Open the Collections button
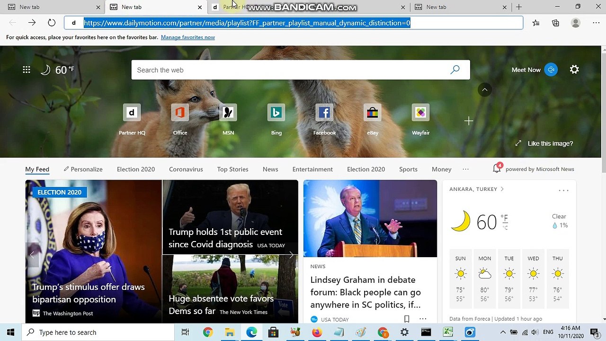Screen dimensions: 606x341 (556, 23)
